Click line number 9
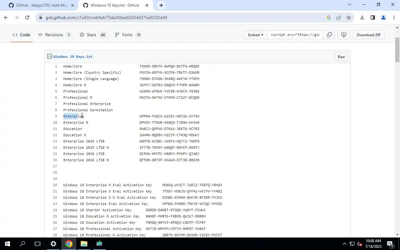 tap(56, 116)
